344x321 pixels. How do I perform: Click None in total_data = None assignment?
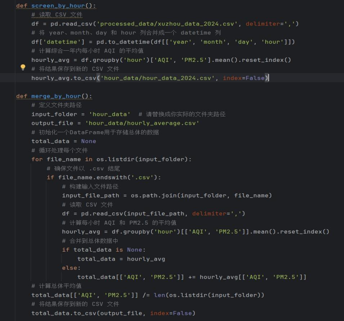[x=89, y=141]
